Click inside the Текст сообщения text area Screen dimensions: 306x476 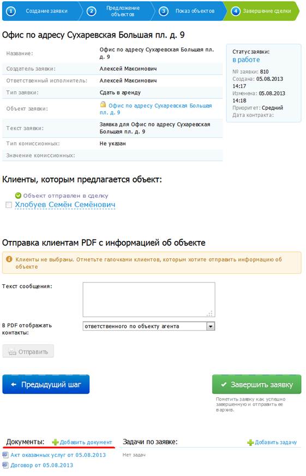point(149,299)
